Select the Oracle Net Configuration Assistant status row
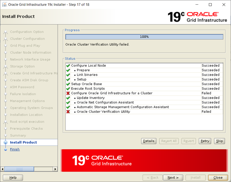 click(144, 102)
